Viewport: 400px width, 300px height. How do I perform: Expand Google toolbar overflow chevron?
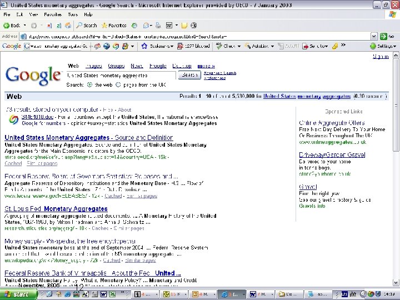pyautogui.click(x=343, y=45)
